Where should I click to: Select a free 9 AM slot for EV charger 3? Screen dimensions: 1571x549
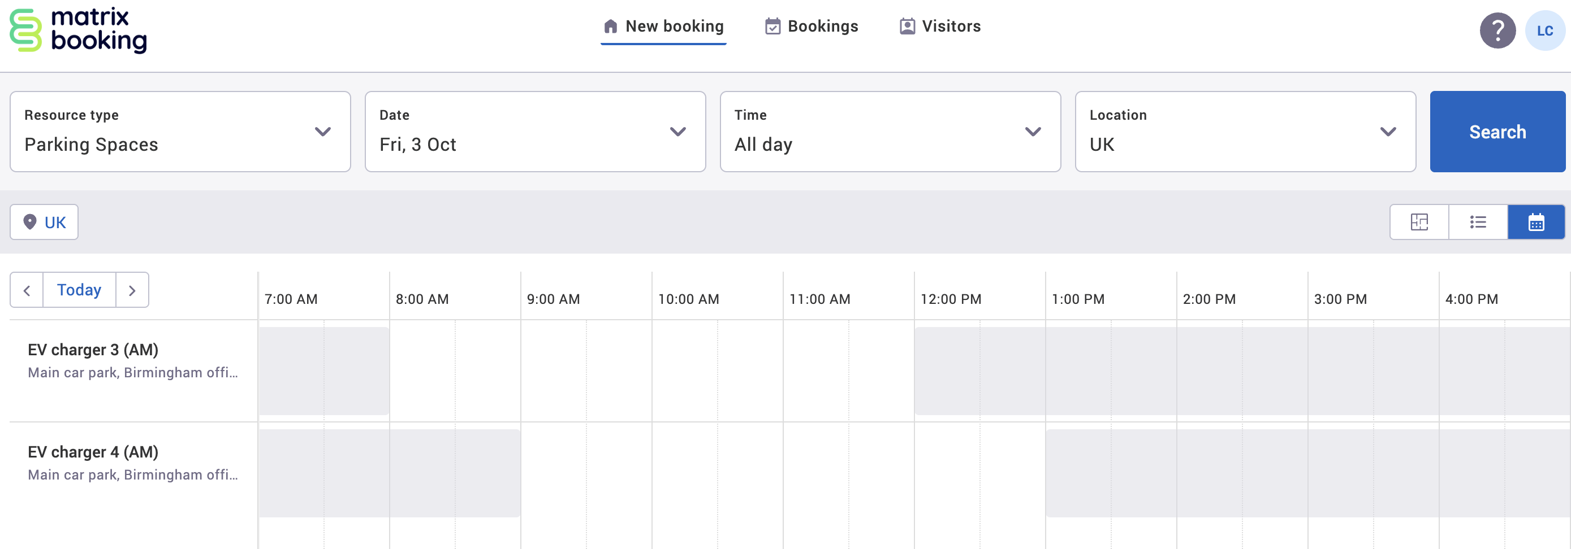click(x=585, y=371)
